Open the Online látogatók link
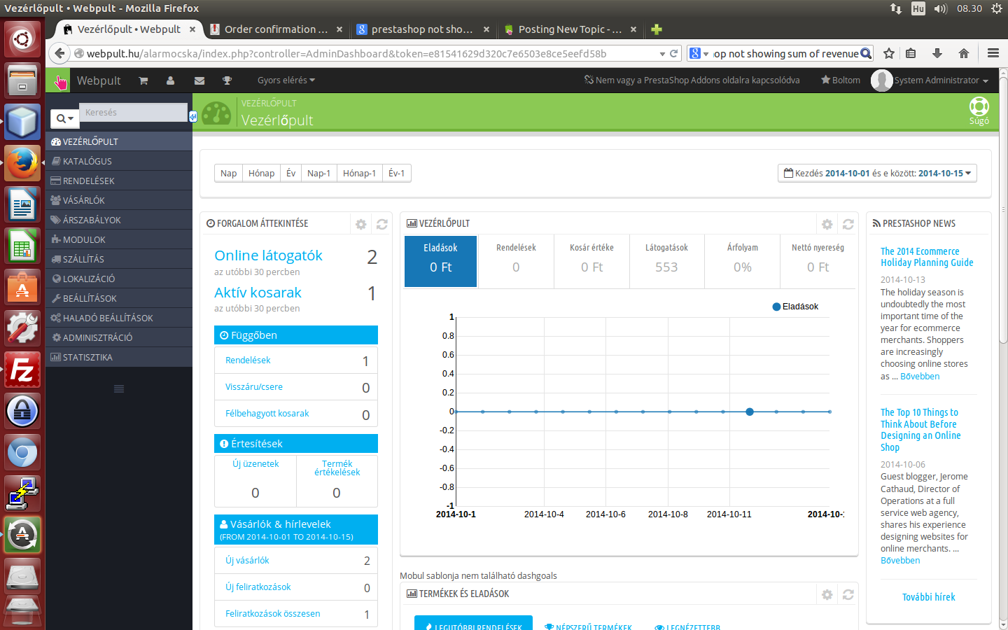Screen dimensions: 1008x630 tap(268, 255)
